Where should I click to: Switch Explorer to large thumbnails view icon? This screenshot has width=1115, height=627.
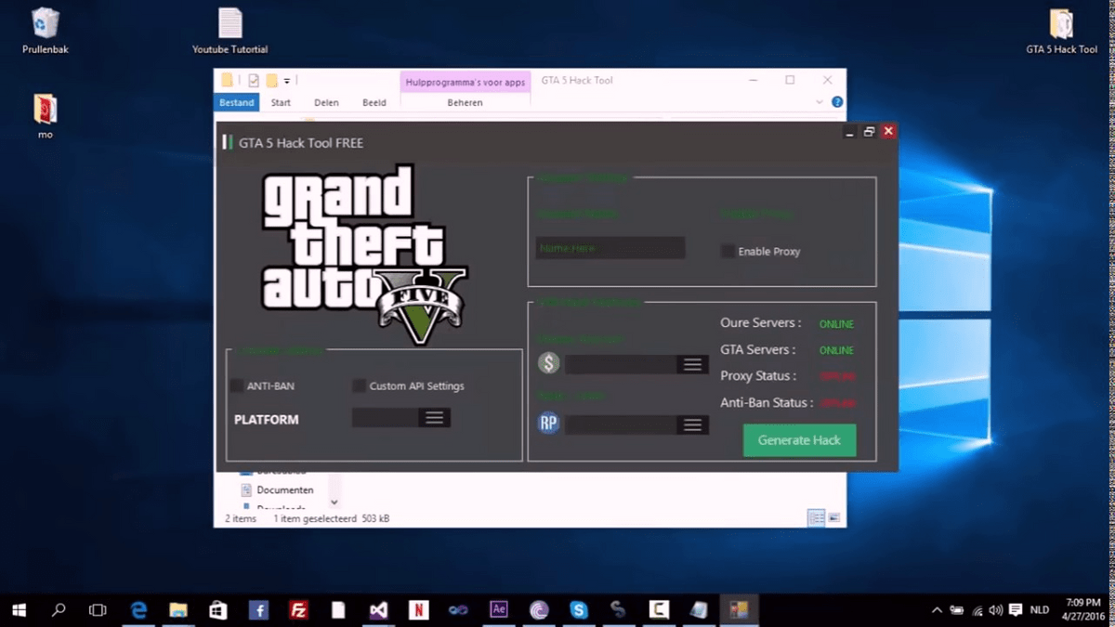point(834,518)
